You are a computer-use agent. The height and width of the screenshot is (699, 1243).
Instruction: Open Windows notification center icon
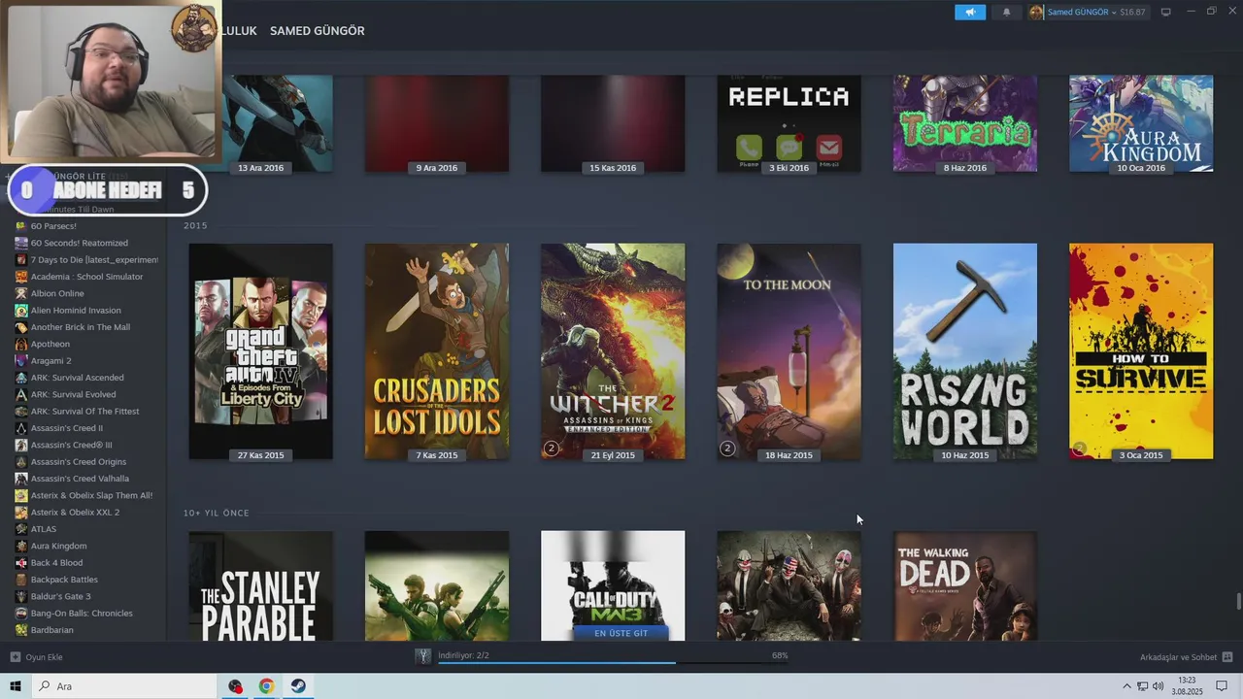[x=1222, y=686]
